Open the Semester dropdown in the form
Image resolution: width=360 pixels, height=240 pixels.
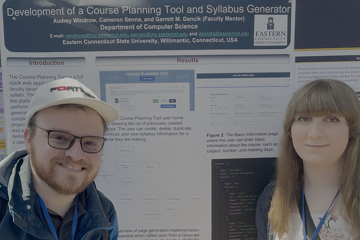click(222, 123)
